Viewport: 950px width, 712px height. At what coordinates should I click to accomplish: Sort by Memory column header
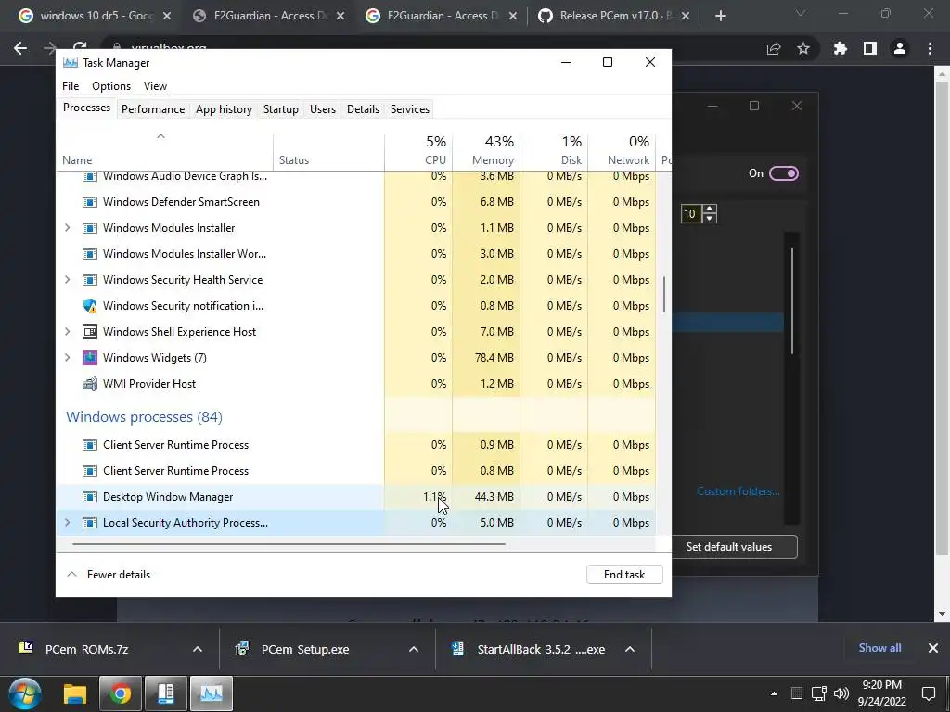click(486, 150)
